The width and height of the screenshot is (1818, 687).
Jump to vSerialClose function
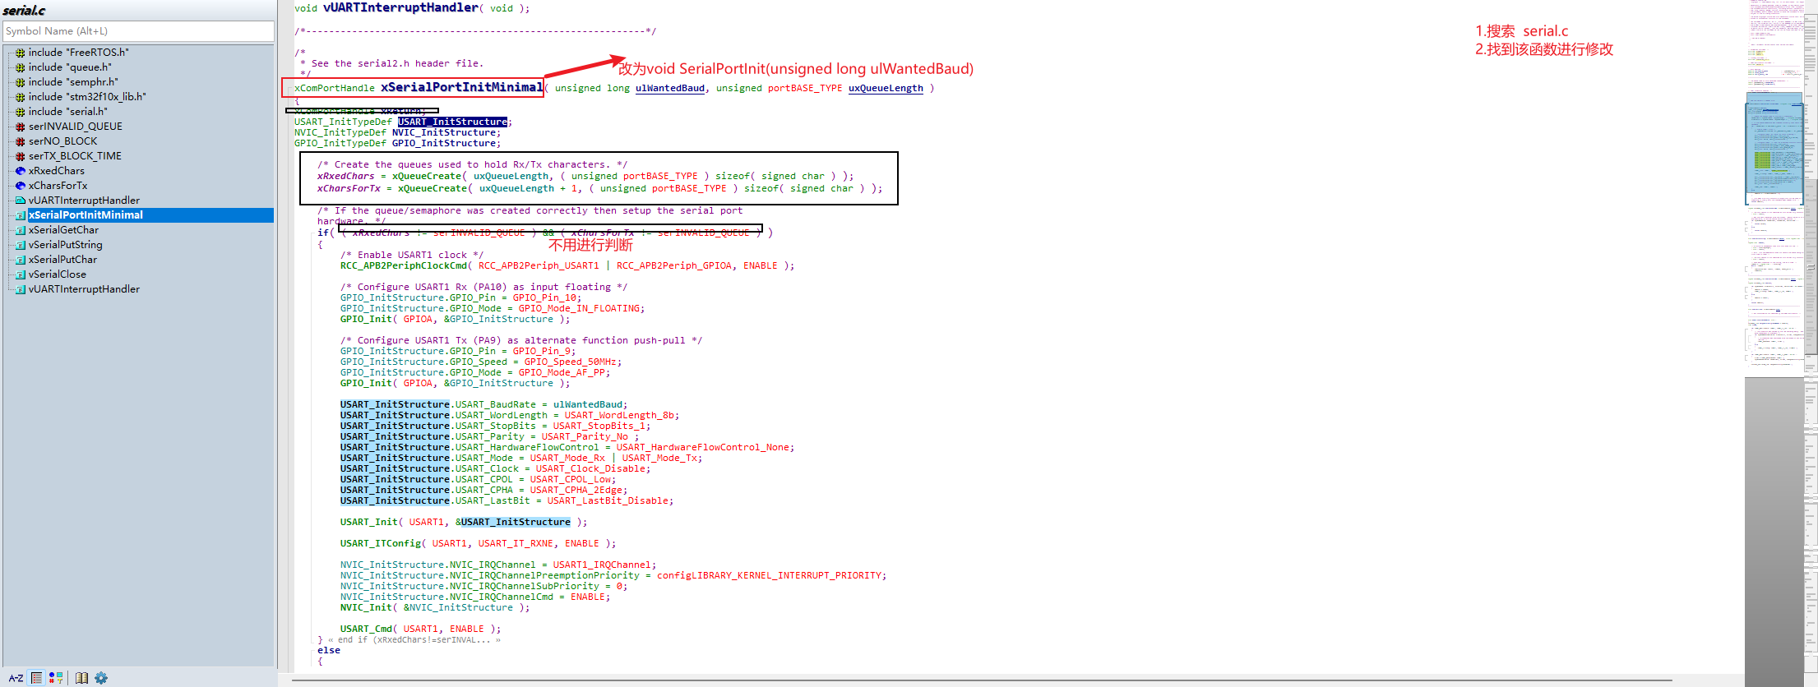tap(58, 274)
